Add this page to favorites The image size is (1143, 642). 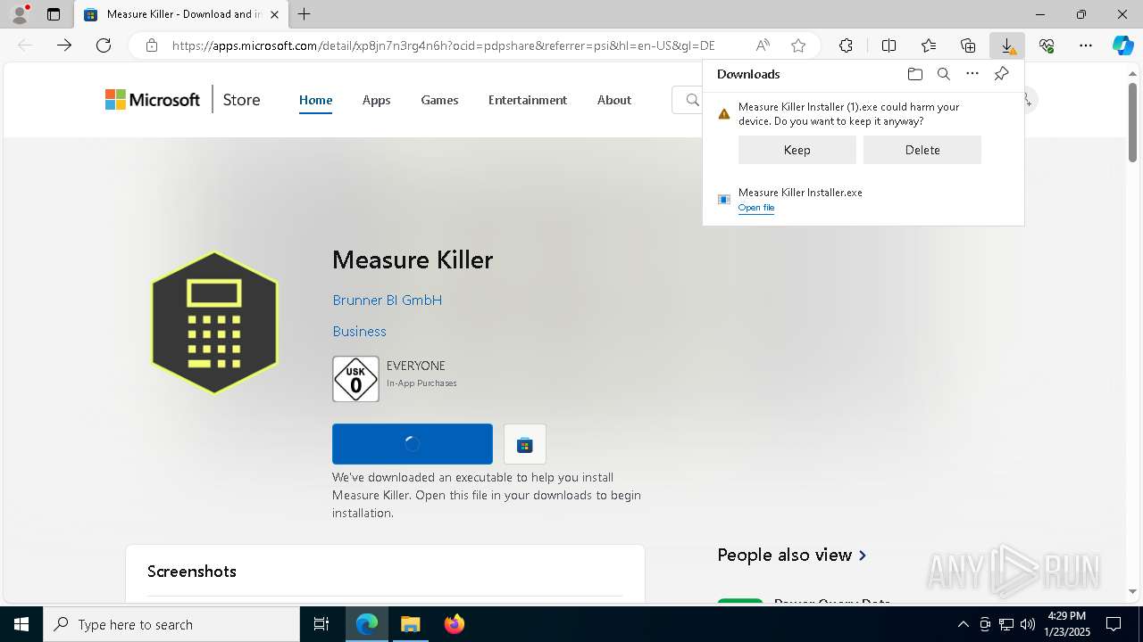tap(798, 45)
